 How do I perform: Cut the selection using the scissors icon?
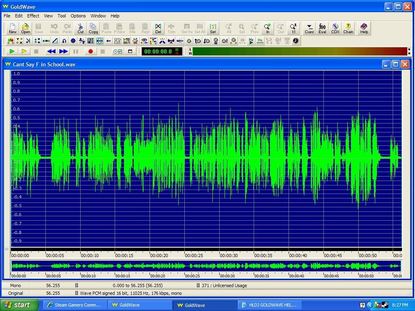pyautogui.click(x=81, y=28)
